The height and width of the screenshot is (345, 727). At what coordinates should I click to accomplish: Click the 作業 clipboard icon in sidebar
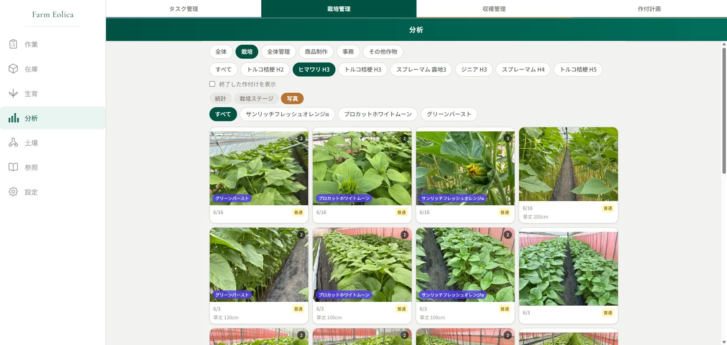tap(13, 44)
